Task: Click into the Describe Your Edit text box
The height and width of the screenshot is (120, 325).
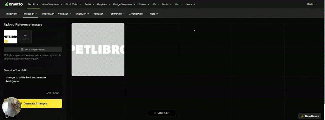Action: (33, 85)
